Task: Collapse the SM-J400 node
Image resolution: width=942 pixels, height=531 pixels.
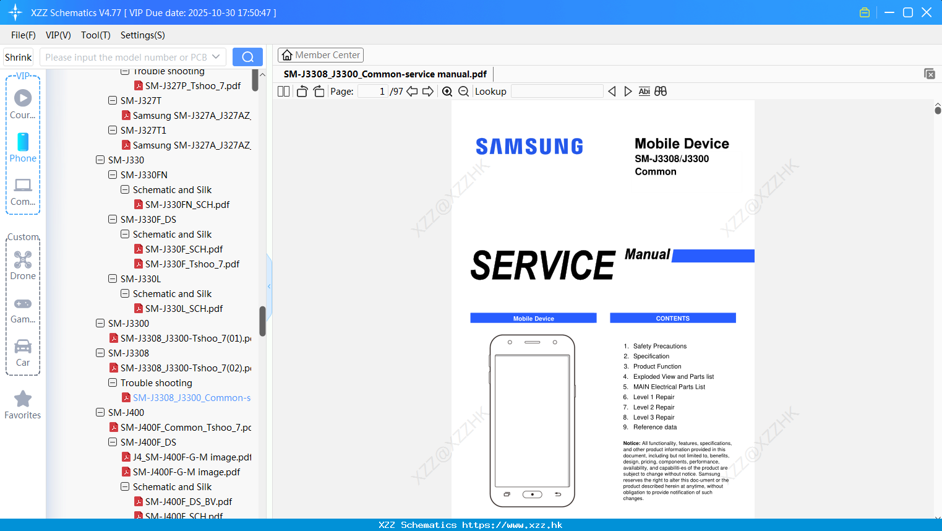Action: pos(100,412)
